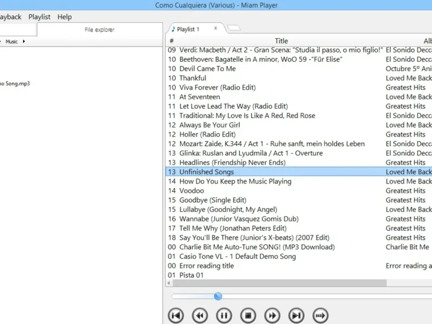Select track 'At Seventeen'
432x324 pixels.
[x=299, y=97]
